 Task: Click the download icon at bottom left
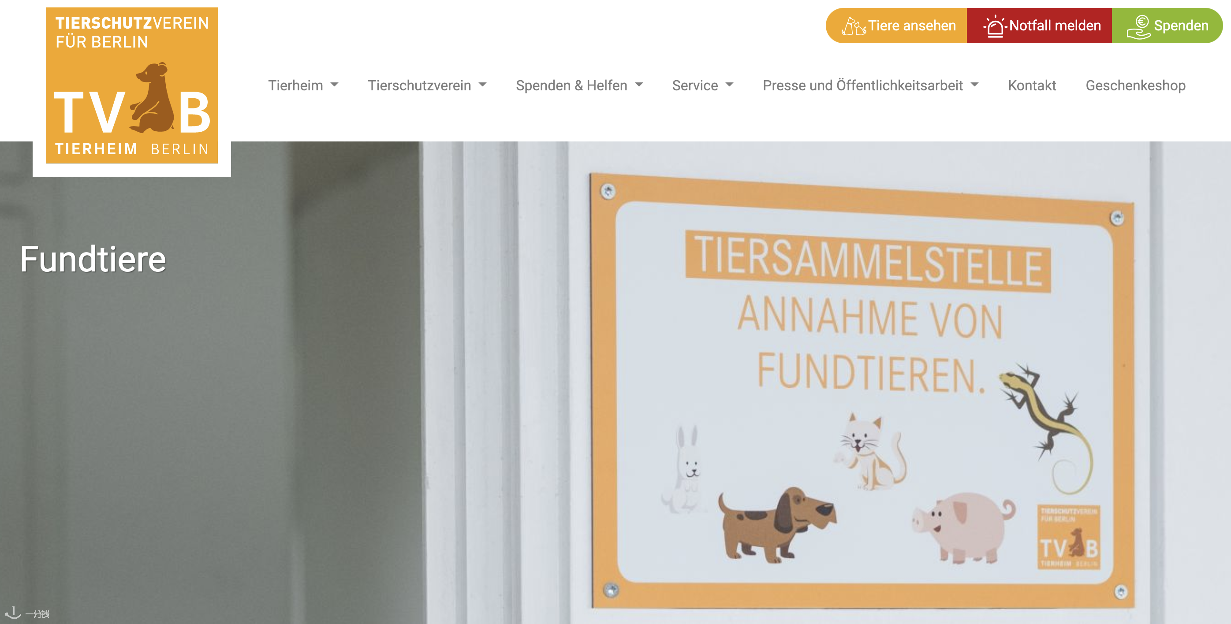pyautogui.click(x=13, y=613)
